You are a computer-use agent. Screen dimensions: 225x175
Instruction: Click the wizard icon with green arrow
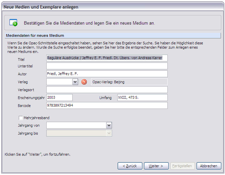13,22
